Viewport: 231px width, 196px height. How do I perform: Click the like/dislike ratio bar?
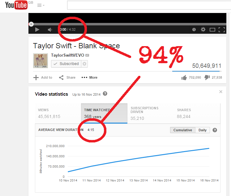pyautogui.click(x=197, y=71)
